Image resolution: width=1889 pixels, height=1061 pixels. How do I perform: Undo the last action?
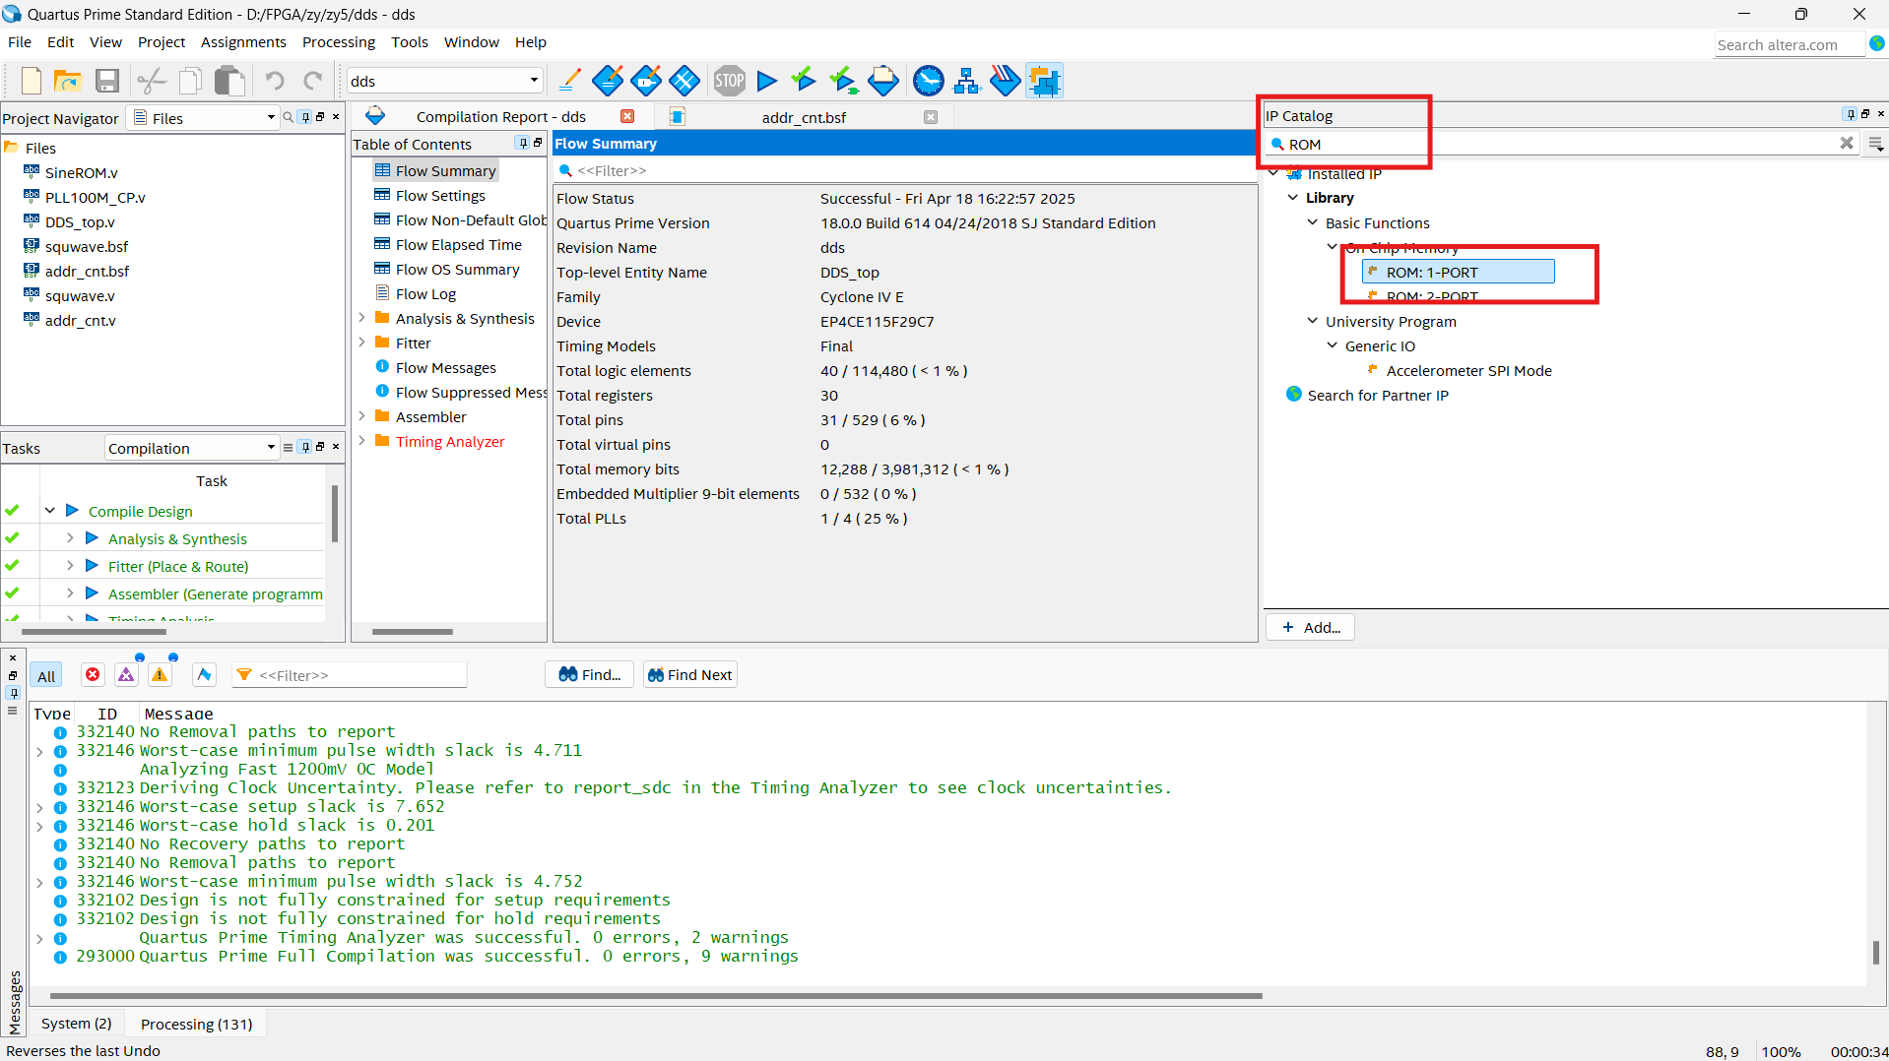[x=275, y=81]
